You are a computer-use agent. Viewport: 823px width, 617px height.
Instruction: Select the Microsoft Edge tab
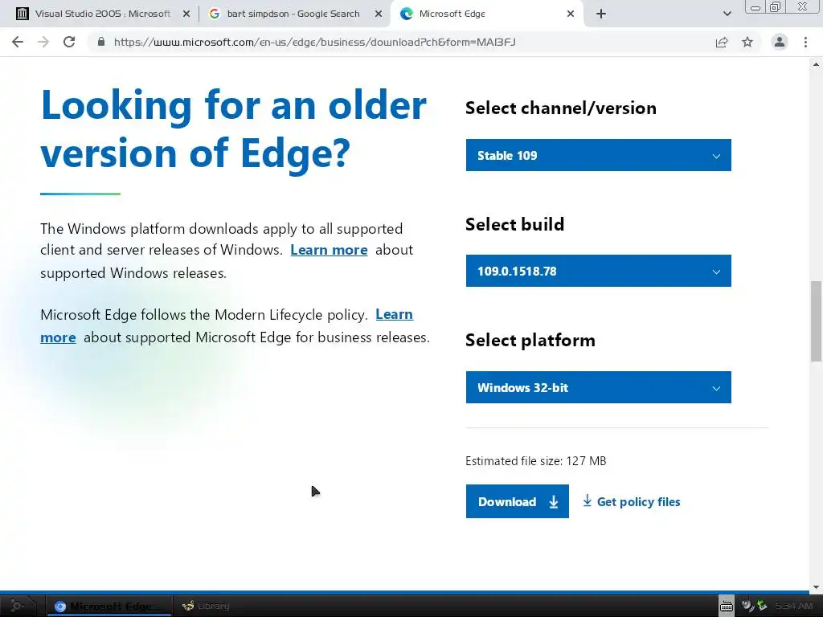point(487,14)
